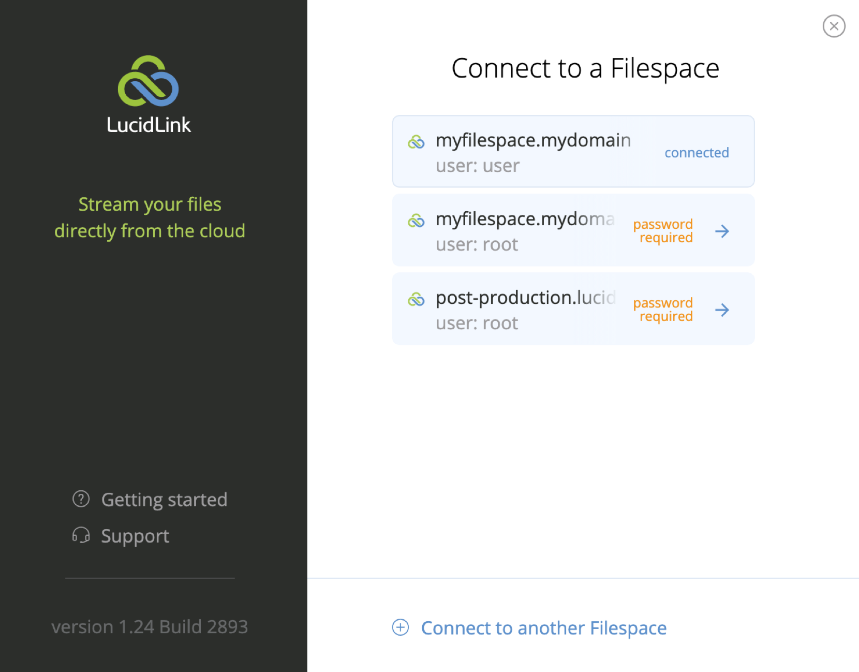The image size is (859, 672).
Task: Click the arrow to connect as root to myfilespace
Action: tap(723, 231)
